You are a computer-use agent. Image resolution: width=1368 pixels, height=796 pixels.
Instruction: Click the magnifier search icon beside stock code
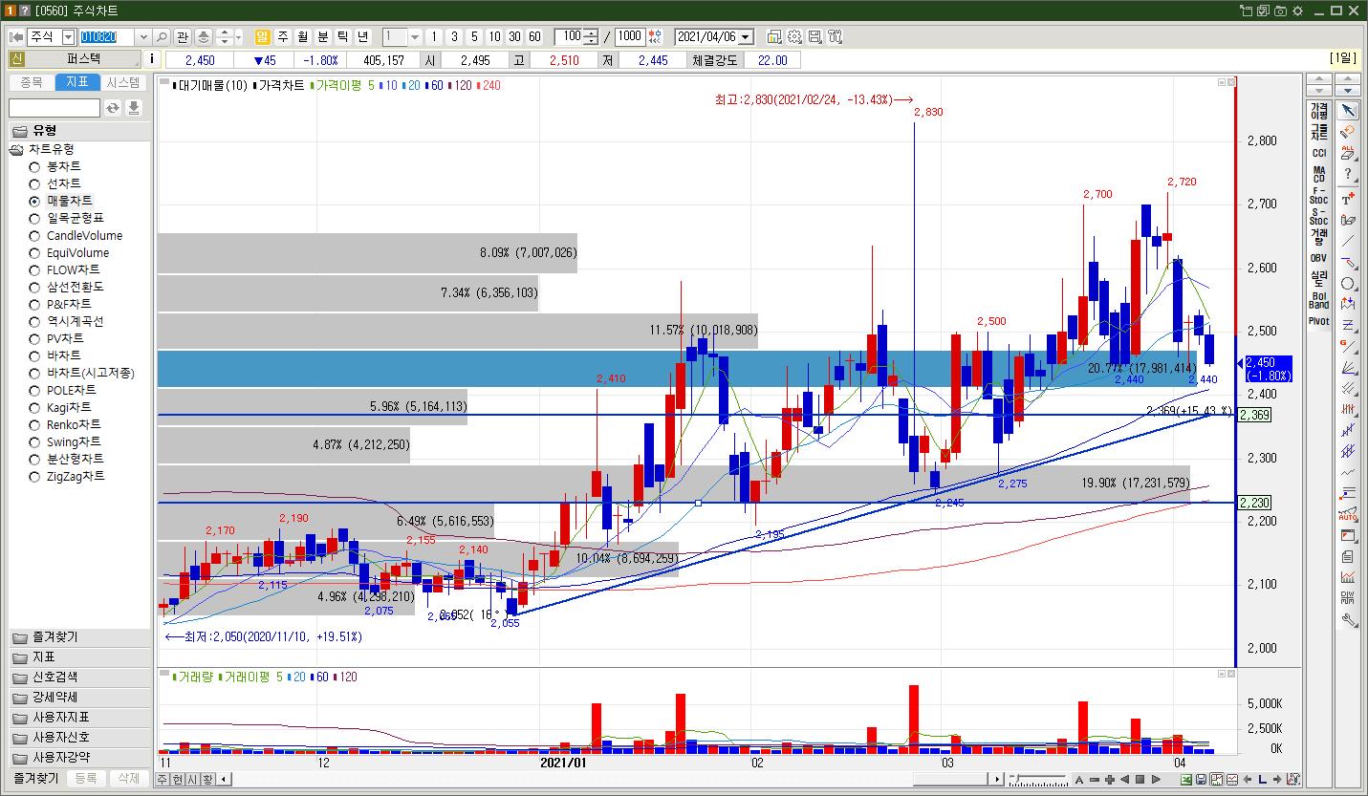coord(162,37)
